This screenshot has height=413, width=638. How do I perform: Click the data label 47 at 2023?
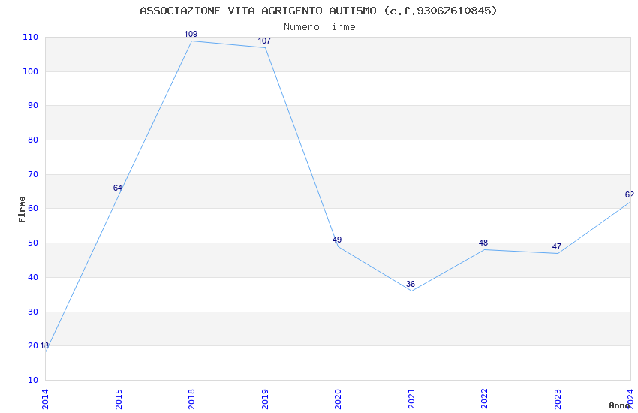pyautogui.click(x=557, y=246)
